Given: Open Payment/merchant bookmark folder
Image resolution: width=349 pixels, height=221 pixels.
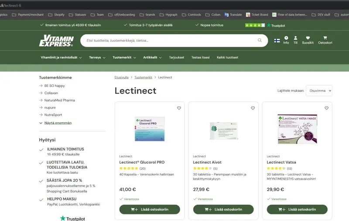Looking at the screenshot, I should (28, 15).
